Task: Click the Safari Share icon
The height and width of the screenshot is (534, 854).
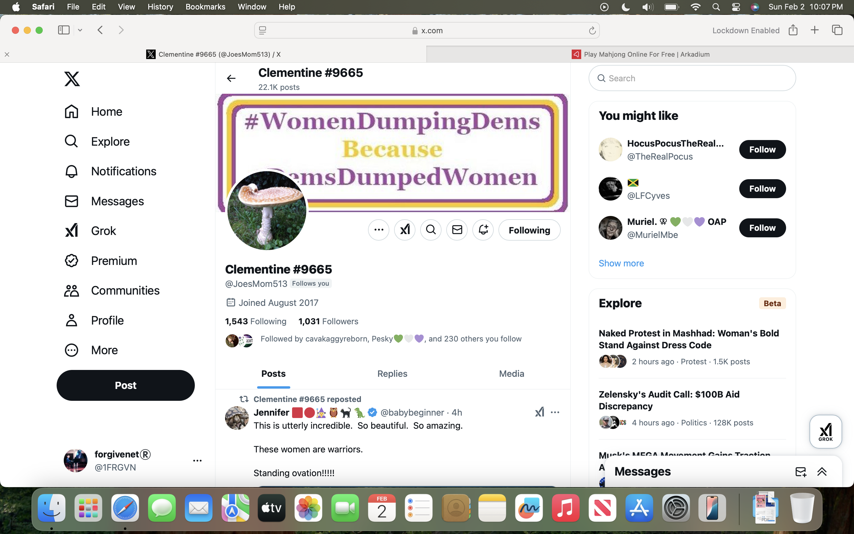Action: pyautogui.click(x=793, y=30)
